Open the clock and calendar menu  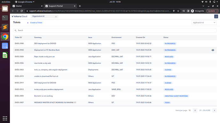[115, 2]
